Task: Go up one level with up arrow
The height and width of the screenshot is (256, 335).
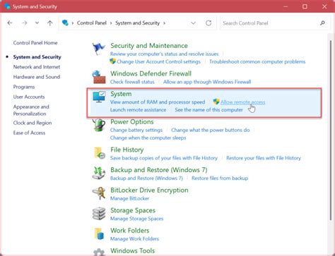Action: (50, 23)
